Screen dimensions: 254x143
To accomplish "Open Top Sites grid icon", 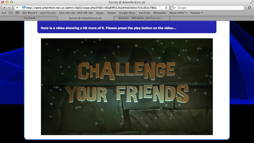I will pyautogui.click(x=17, y=13).
